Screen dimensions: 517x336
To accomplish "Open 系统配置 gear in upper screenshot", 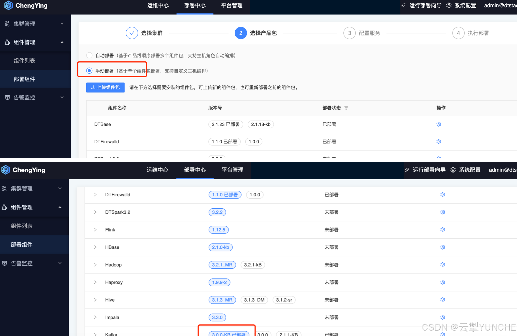I will click(449, 5).
